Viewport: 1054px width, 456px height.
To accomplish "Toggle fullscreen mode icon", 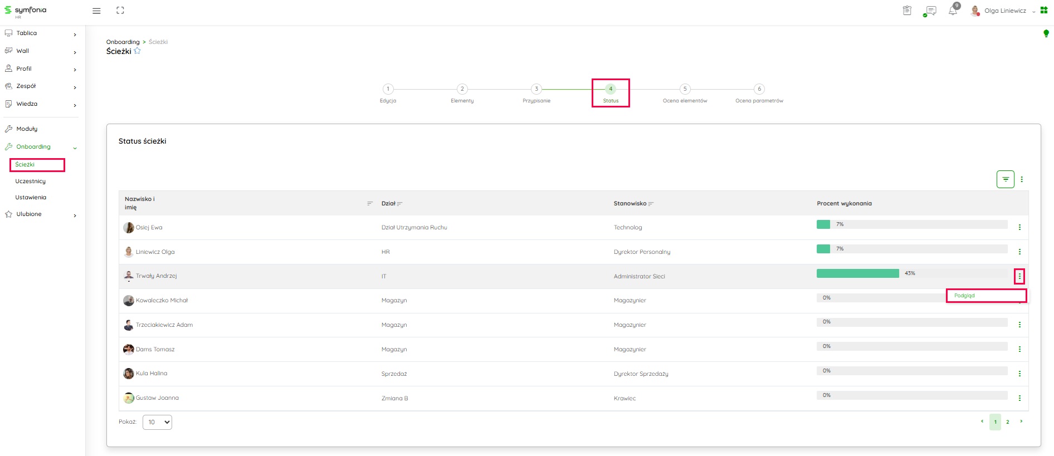I will (120, 11).
